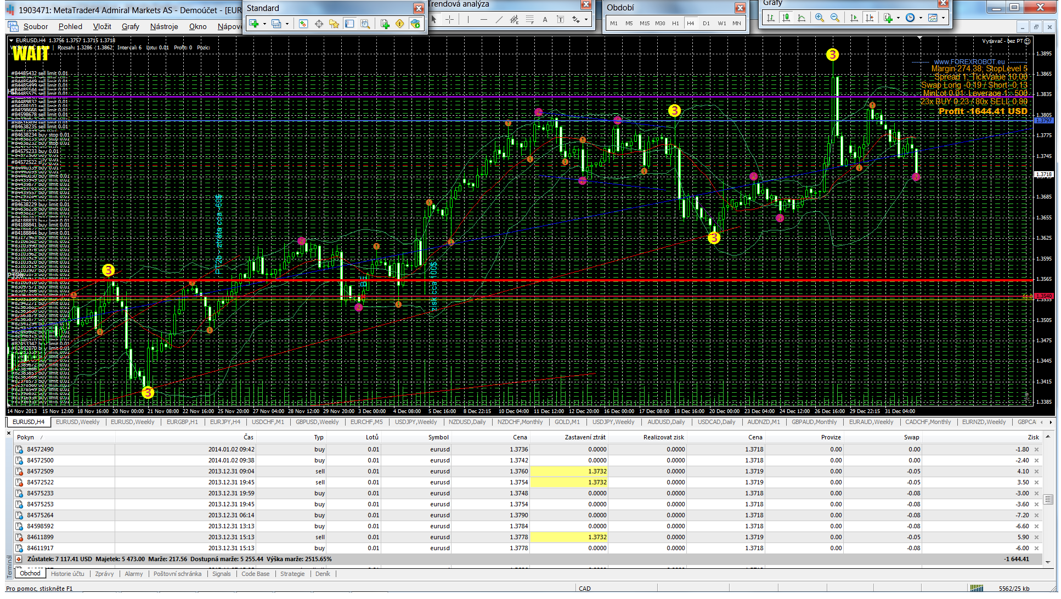
Task: Switch timeframe to H1
Action: (675, 23)
